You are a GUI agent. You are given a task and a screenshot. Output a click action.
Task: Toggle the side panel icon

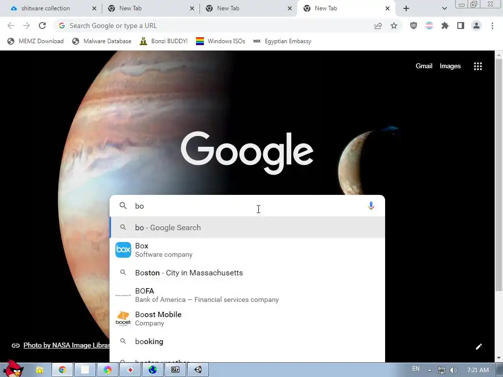pos(461,26)
